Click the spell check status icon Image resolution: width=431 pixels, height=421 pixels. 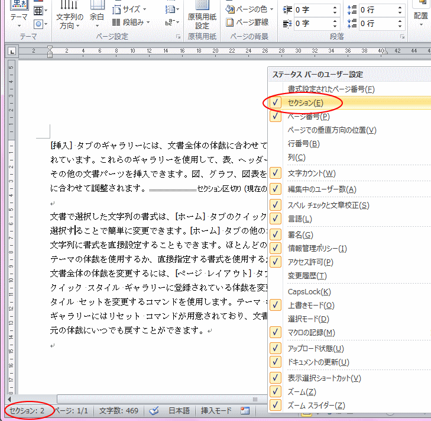[154, 411]
